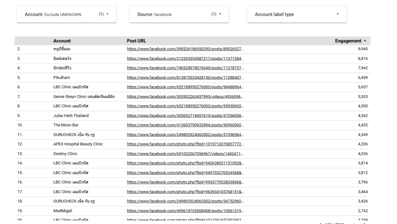Screen dimensions: 397x224
Task: Open post link in row 2
Action: coord(185,49)
